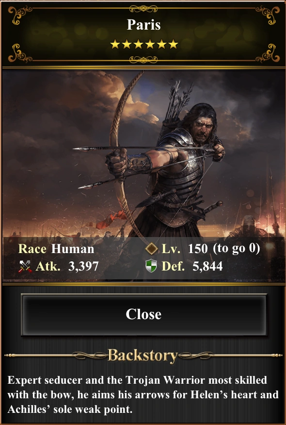This screenshot has height=425, width=286.
Task: Click the Backstory section heading
Action: [x=143, y=356]
